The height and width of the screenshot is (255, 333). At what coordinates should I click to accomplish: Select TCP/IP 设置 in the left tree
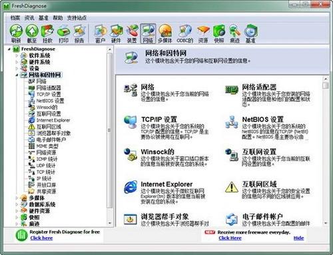coord(49,95)
